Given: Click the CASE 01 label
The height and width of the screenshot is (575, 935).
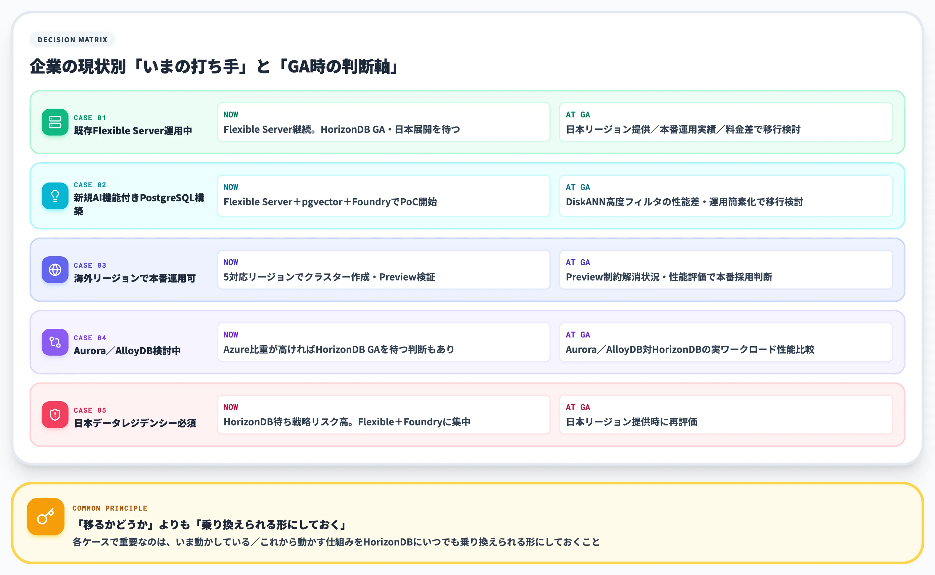Looking at the screenshot, I should [x=90, y=118].
